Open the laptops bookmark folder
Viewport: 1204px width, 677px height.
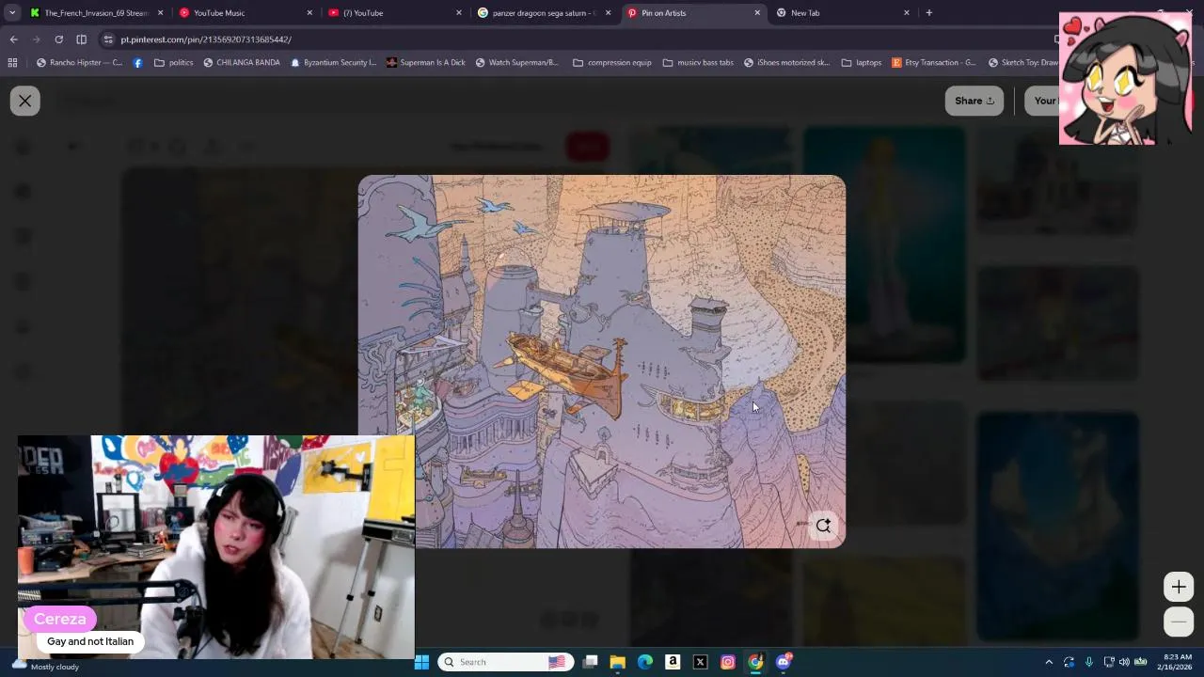(x=862, y=63)
